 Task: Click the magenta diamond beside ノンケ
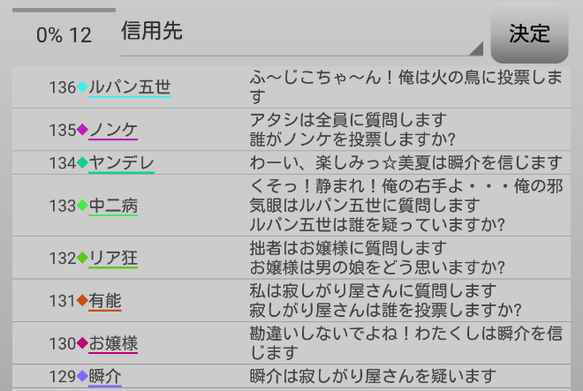click(x=82, y=130)
